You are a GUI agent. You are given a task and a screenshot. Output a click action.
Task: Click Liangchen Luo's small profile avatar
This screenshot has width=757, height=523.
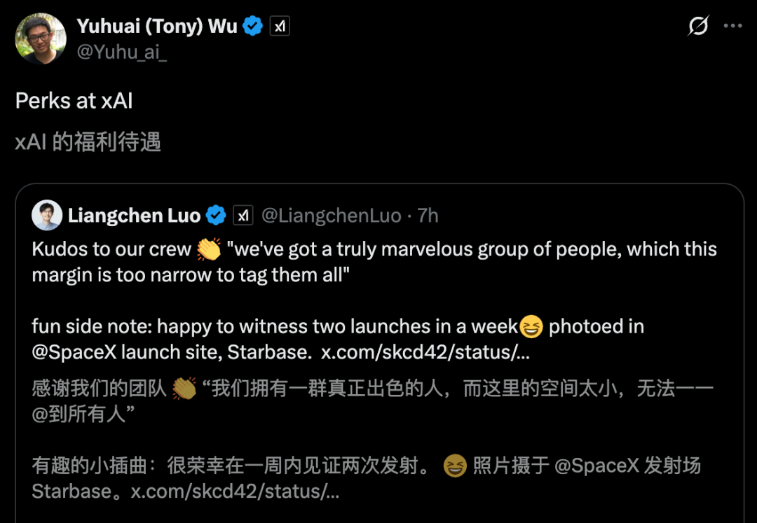click(x=47, y=215)
